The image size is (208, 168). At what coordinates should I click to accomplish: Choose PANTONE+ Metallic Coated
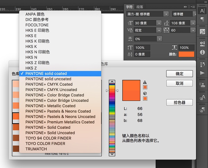(x=60, y=106)
